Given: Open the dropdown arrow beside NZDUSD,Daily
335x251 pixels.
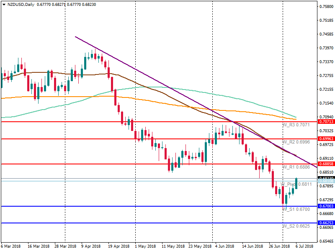Looking at the screenshot, I should tap(4, 5).
